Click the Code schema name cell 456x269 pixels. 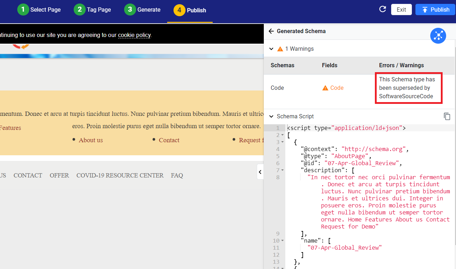pyautogui.click(x=277, y=88)
